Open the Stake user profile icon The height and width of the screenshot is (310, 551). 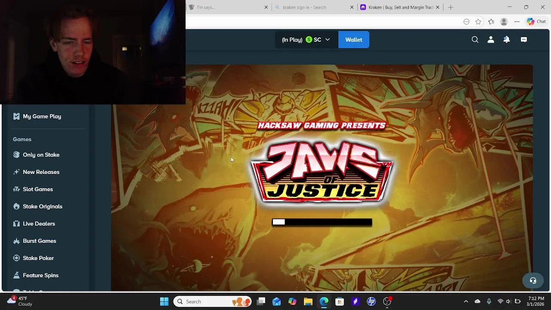click(491, 40)
